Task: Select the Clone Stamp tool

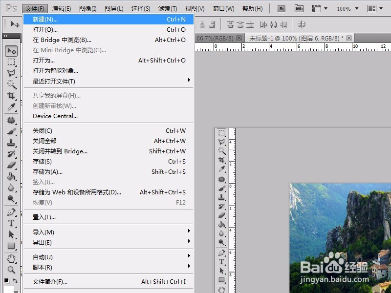Action: (11, 143)
